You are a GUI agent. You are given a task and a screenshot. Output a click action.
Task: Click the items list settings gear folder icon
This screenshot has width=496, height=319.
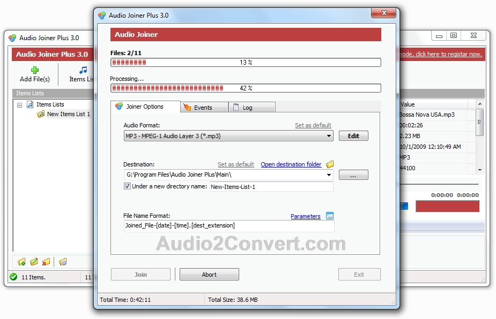[x=63, y=262]
